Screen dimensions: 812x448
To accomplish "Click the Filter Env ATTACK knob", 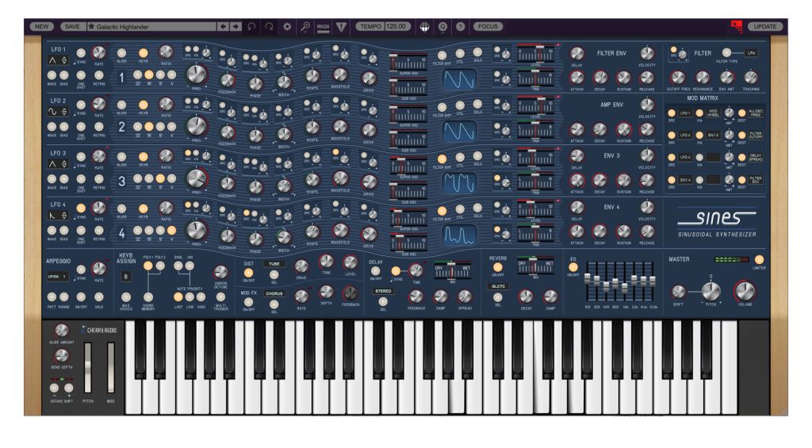I will coord(577,78).
